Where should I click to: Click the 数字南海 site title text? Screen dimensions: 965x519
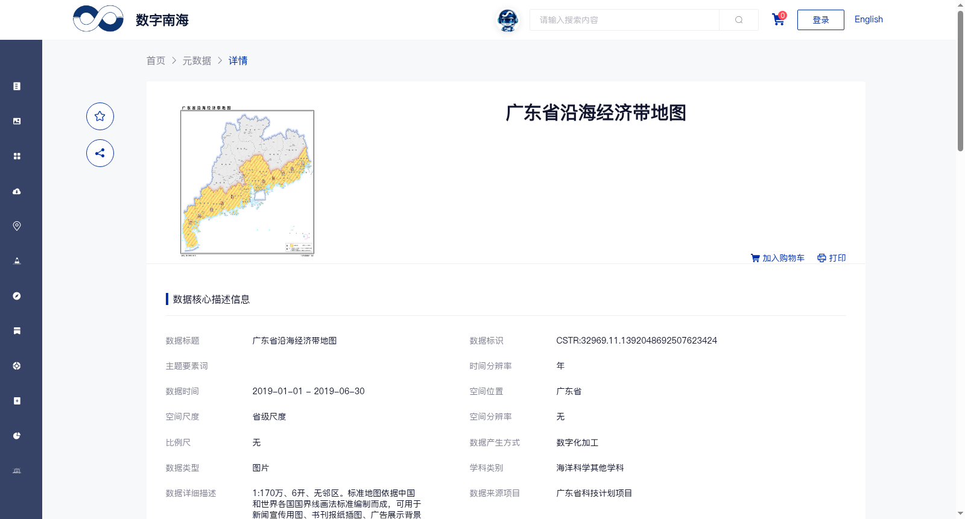pyautogui.click(x=162, y=20)
